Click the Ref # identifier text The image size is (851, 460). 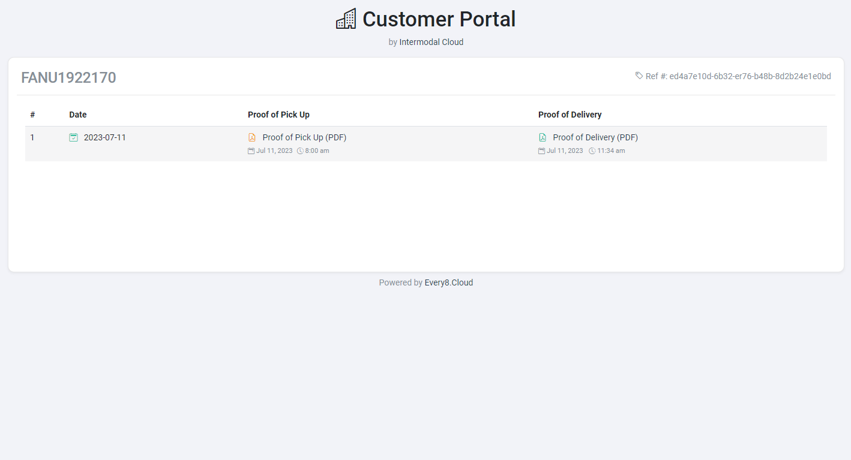(x=737, y=76)
